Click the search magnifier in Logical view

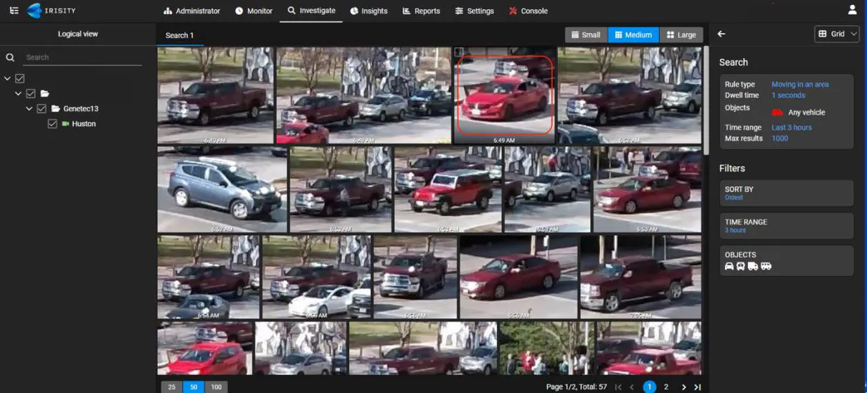[10, 57]
